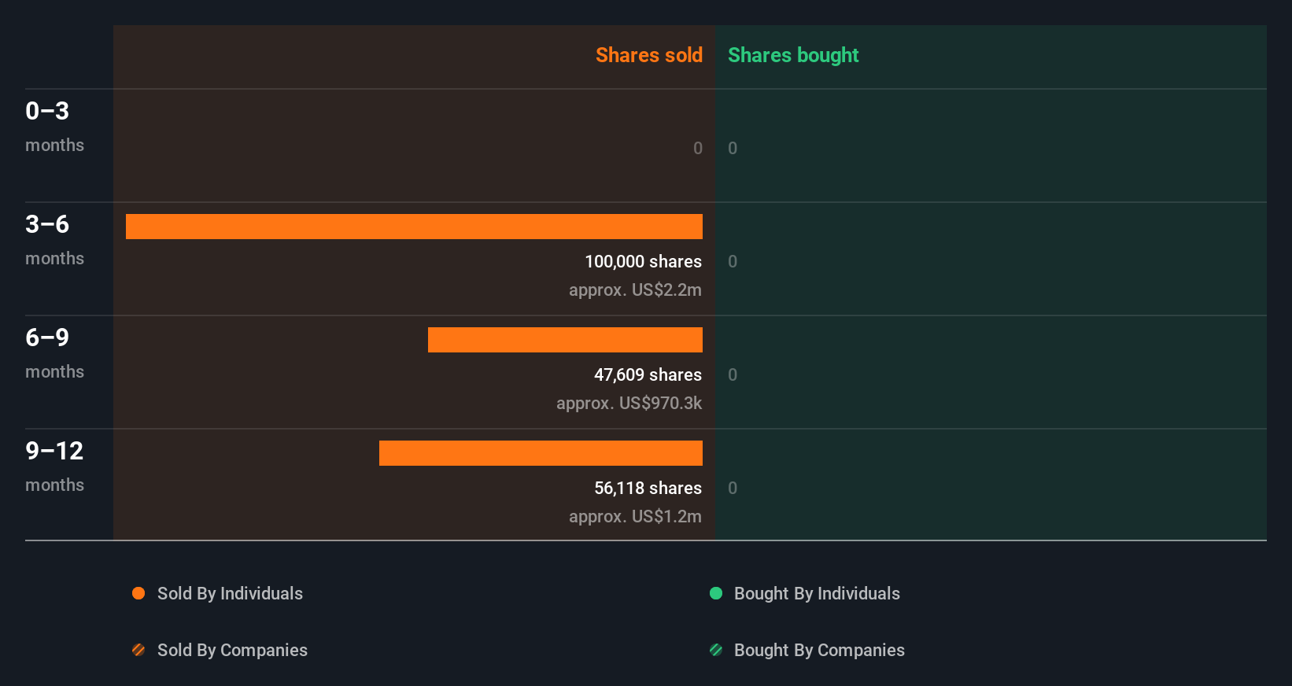Click the striped Bought By Companies legend icon
The image size is (1292, 686).
coord(716,650)
